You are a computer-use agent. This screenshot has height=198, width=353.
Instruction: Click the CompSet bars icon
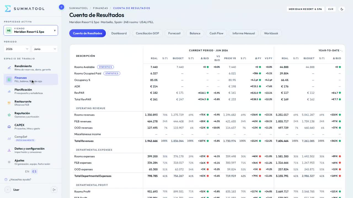tap(9, 138)
